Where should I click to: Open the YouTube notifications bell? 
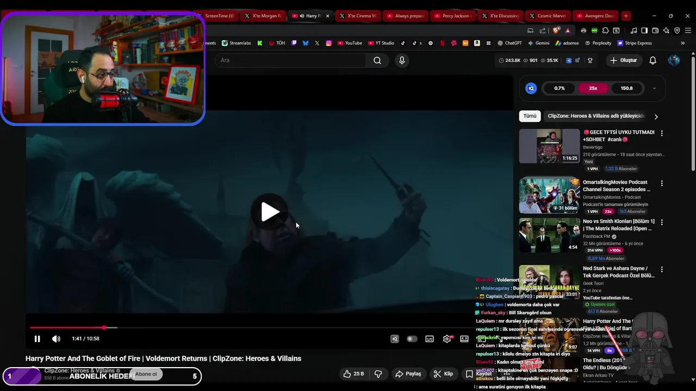click(x=652, y=60)
